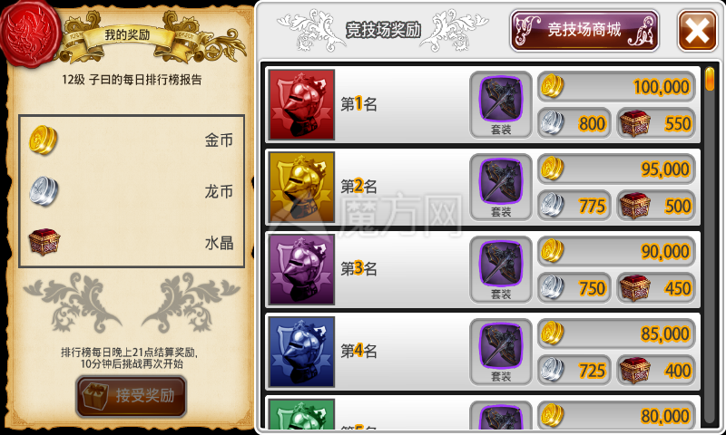
Task: Close the arena rewards panel
Action: pyautogui.click(x=697, y=31)
